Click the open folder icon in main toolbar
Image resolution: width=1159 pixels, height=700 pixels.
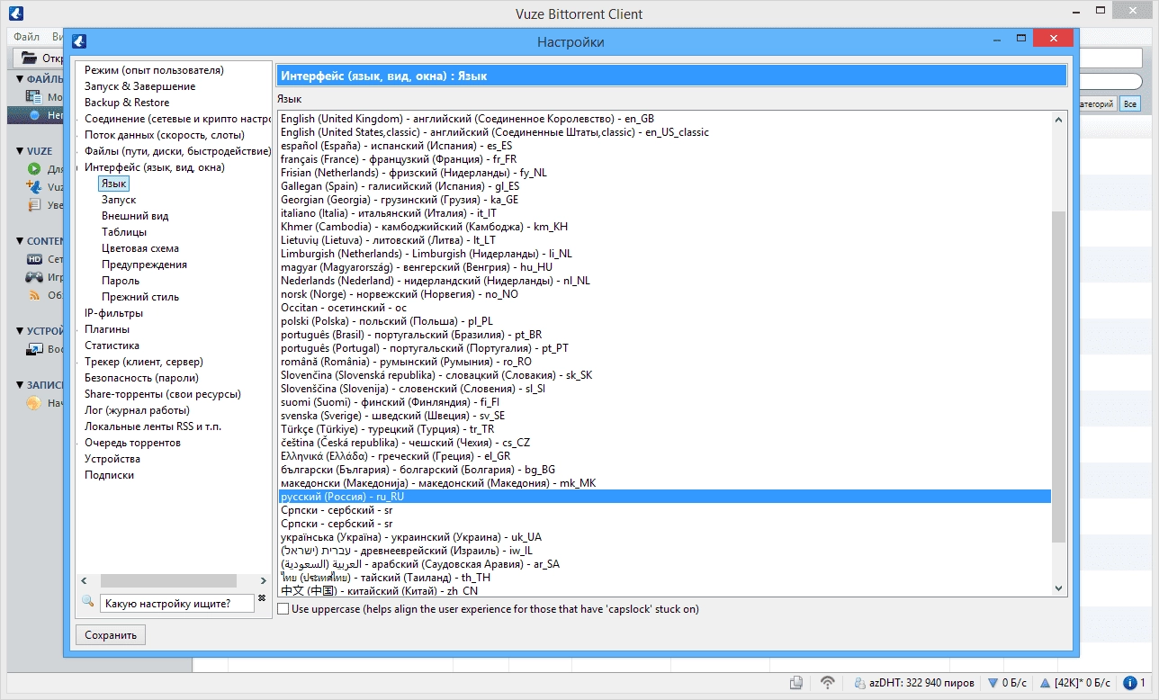[x=30, y=58]
